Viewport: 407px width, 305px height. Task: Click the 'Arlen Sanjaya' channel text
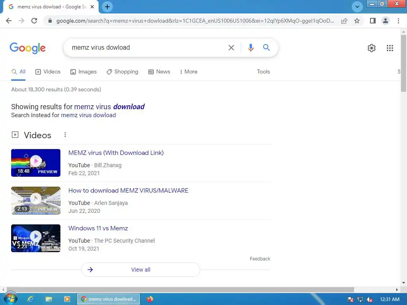tap(111, 203)
